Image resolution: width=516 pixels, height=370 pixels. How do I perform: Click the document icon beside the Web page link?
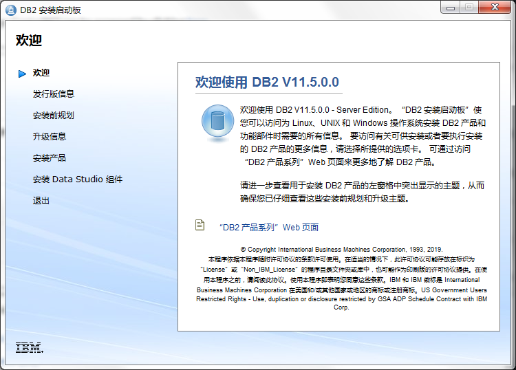(200, 225)
